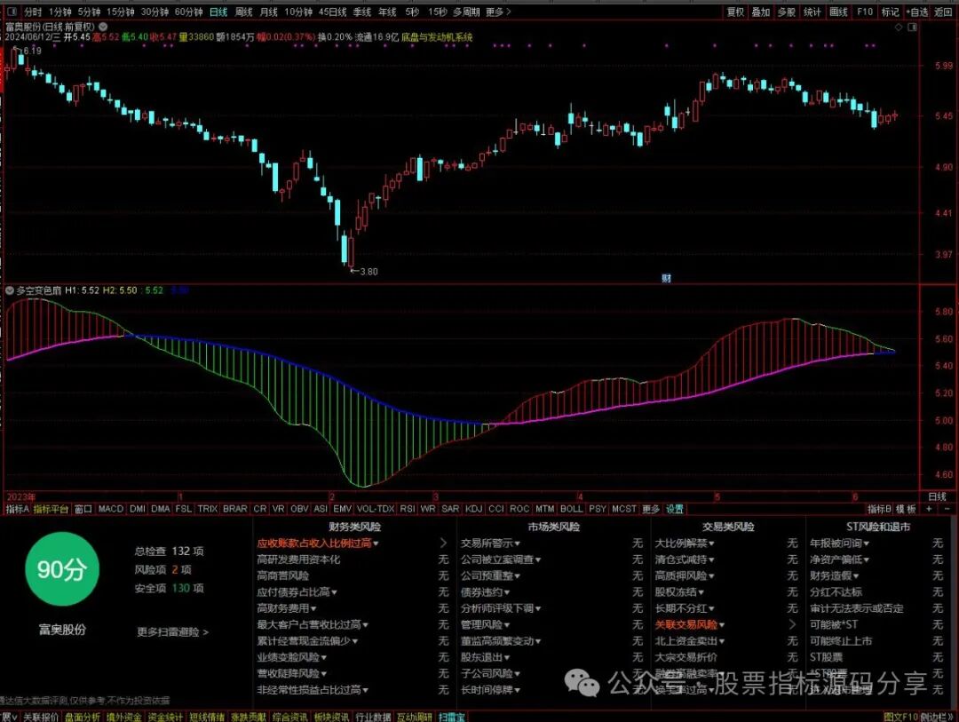Click the round icon before 多空变色盾 indicator

(9, 290)
